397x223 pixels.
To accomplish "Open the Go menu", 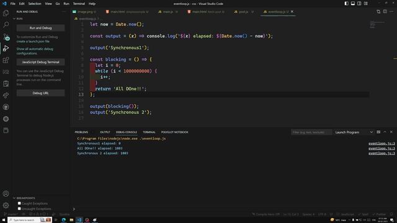I will click(58, 4).
